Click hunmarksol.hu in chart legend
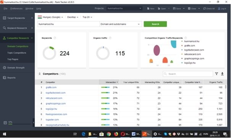 coord(192,41)
